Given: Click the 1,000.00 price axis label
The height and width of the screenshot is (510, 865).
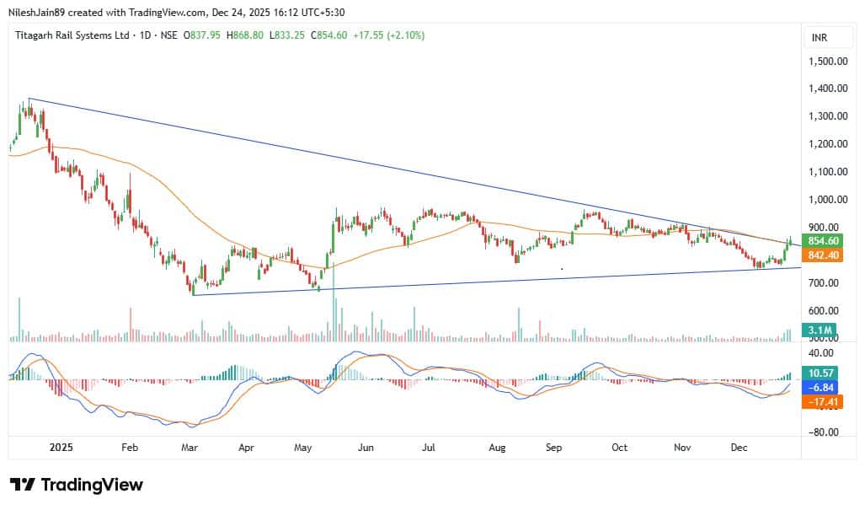Looking at the screenshot, I should click(828, 199).
